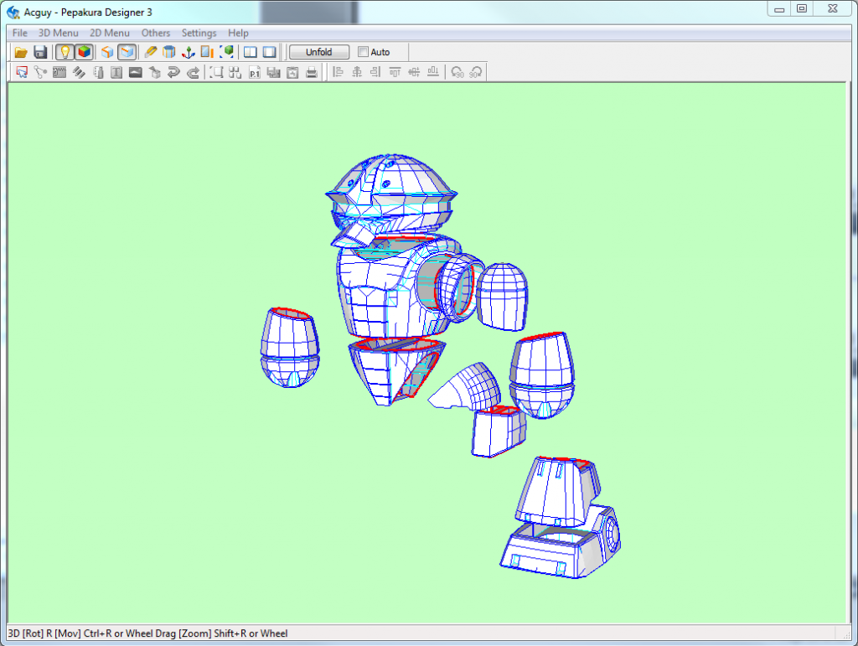Select the insert image tool
This screenshot has height=646, width=858.
click(x=136, y=72)
